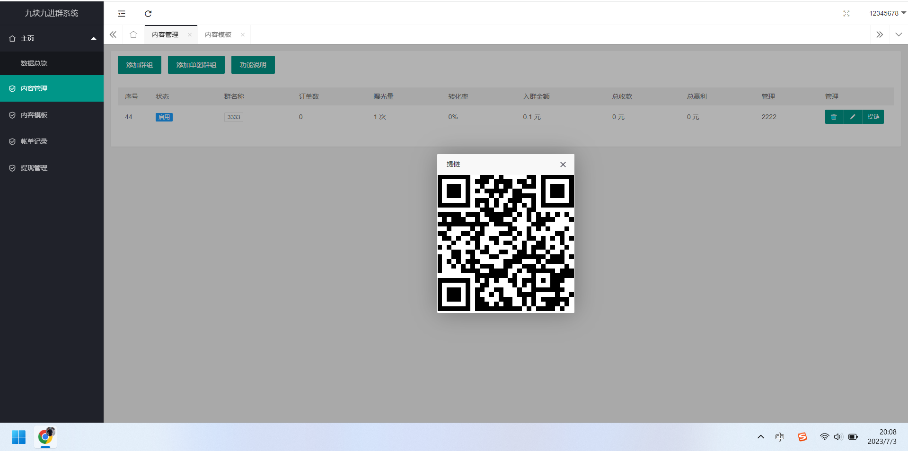Viewport: 908px width, 451px height.
Task: Toggle fullscreen with the expand icon
Action: [846, 14]
